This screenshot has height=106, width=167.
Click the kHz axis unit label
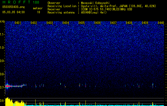[2, 21]
